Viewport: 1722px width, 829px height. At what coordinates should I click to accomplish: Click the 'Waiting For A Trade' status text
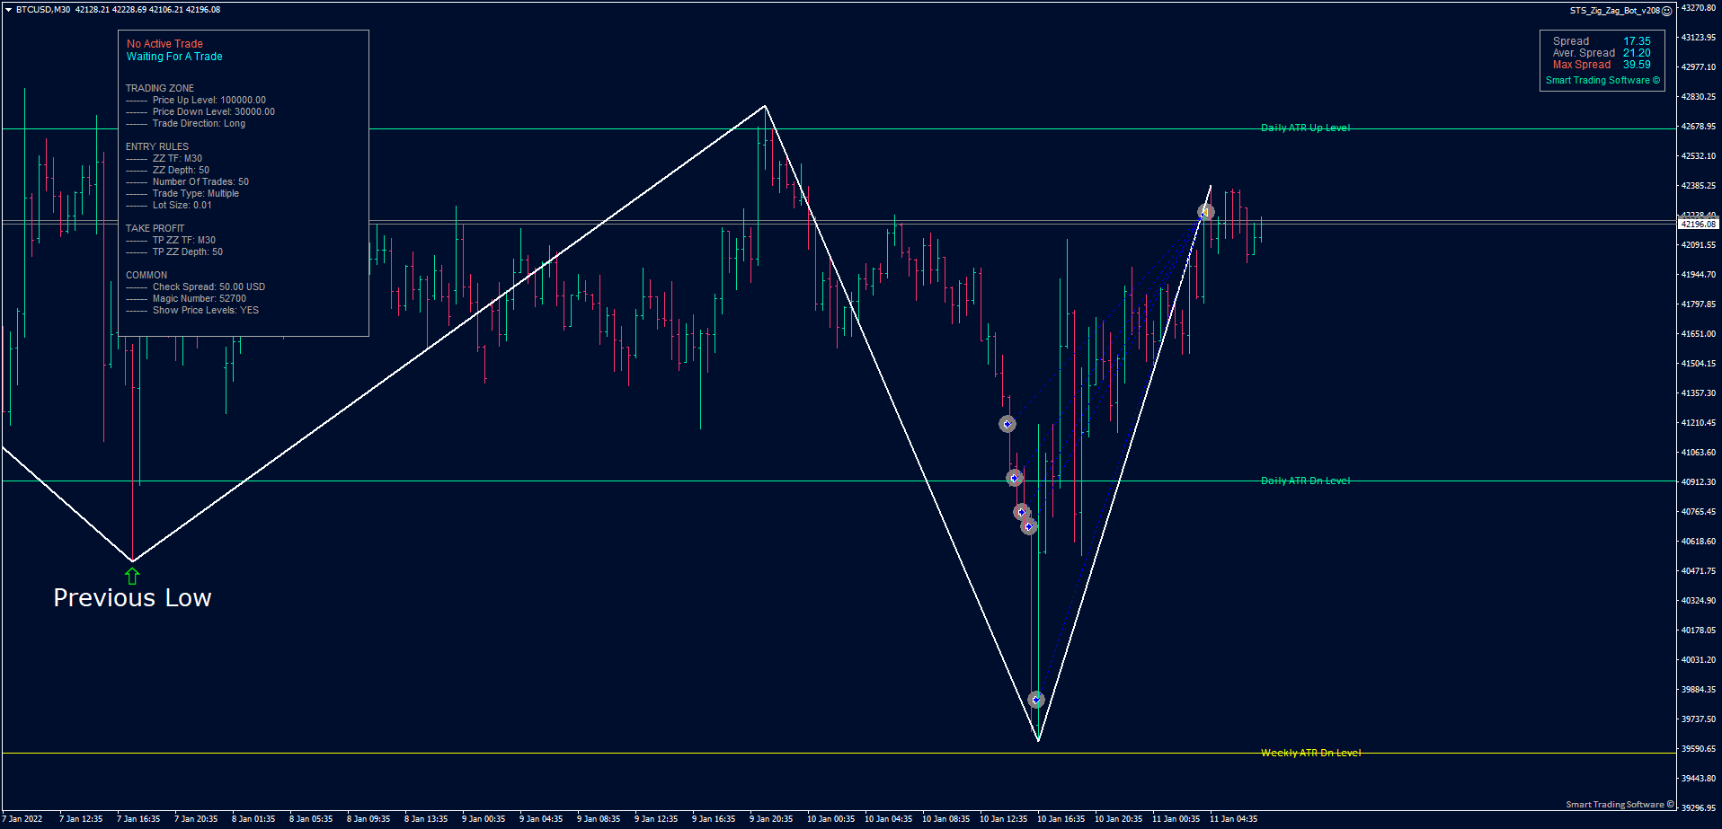coord(174,57)
